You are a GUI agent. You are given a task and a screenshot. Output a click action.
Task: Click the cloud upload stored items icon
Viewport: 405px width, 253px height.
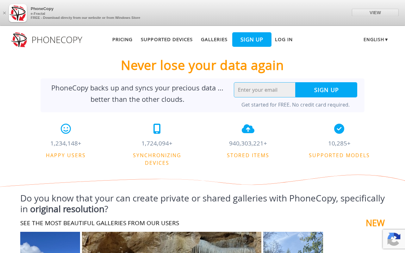point(248,129)
